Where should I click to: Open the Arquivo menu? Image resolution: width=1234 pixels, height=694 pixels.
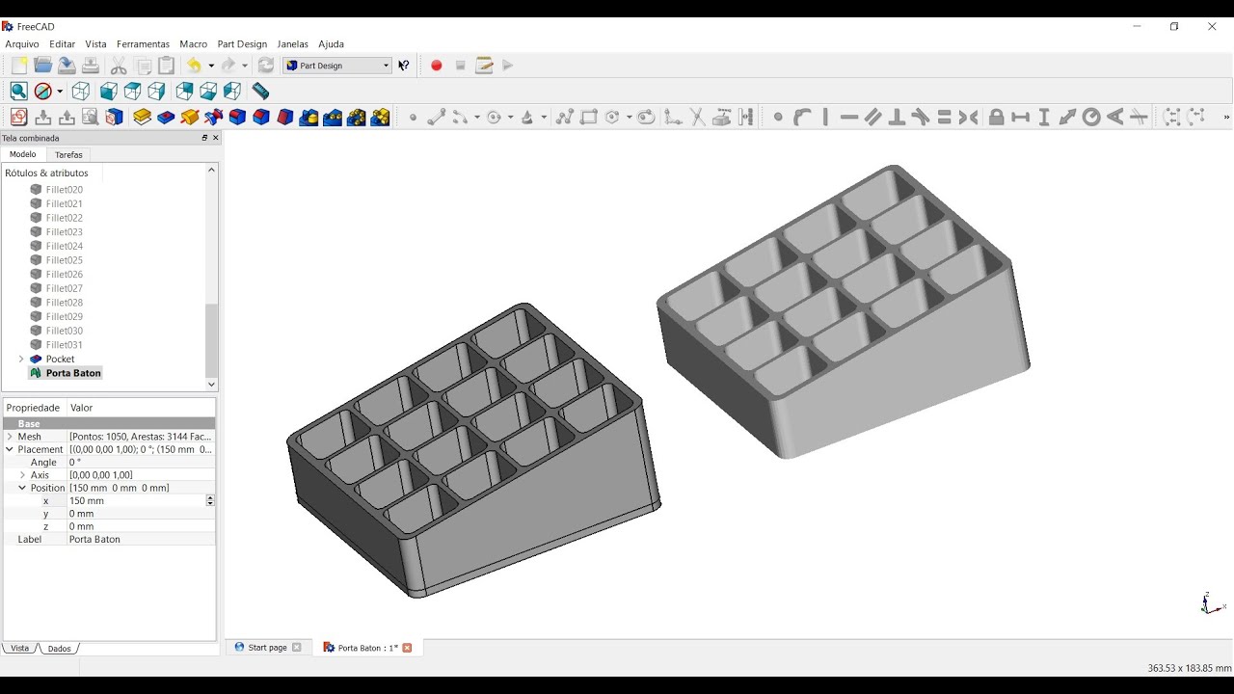[22, 44]
